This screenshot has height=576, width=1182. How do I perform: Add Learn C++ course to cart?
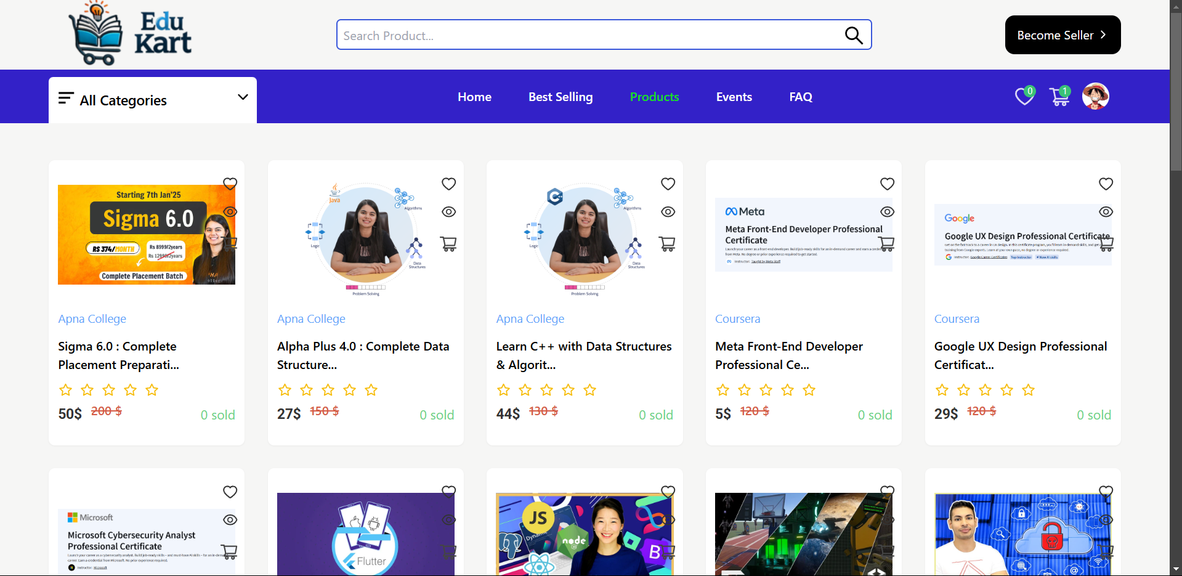pos(668,244)
